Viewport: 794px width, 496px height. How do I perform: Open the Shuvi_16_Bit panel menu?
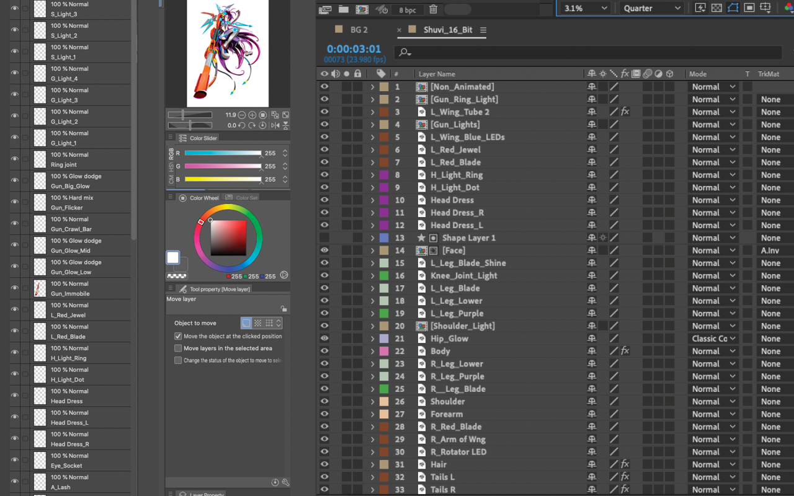coord(483,30)
